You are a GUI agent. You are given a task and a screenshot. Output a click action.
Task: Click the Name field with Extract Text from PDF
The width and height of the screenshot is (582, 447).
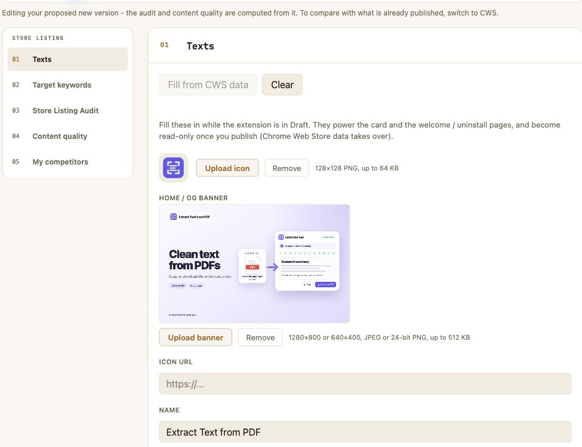[365, 432]
